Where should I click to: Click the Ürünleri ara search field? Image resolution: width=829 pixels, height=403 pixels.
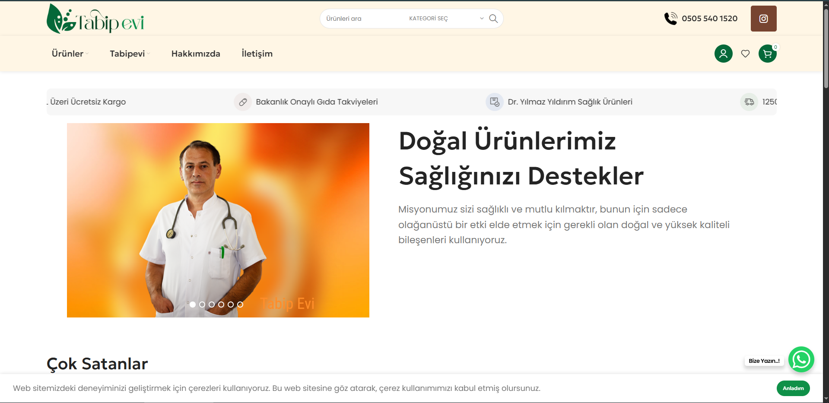point(363,19)
